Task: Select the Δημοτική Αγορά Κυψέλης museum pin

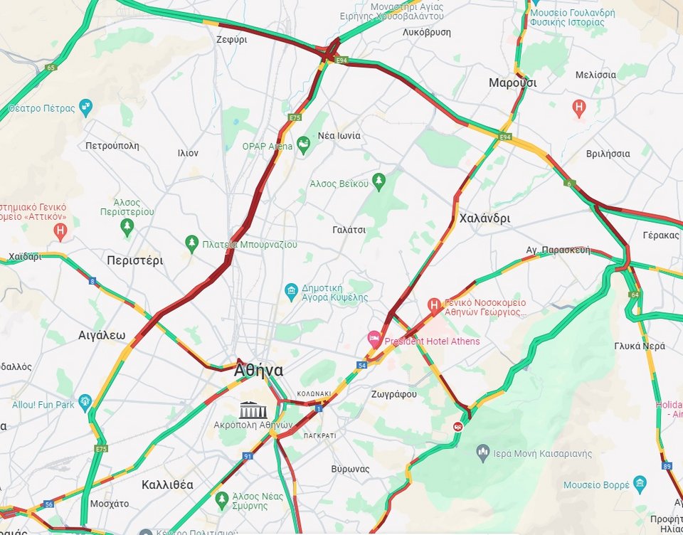Action: 291,292
